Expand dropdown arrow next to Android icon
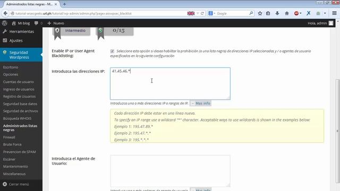This screenshot has width=340, height=191. [325, 13]
